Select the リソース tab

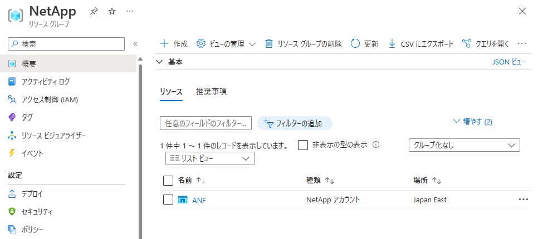(171, 92)
